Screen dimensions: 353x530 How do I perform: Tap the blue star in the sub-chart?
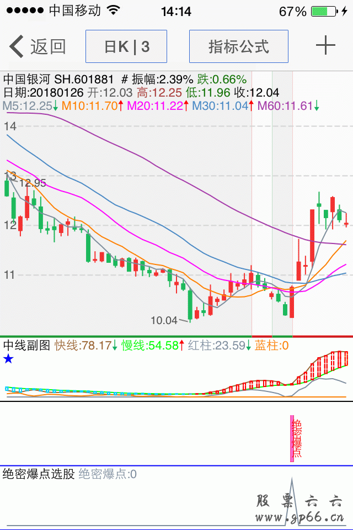pyautogui.click(x=8, y=359)
